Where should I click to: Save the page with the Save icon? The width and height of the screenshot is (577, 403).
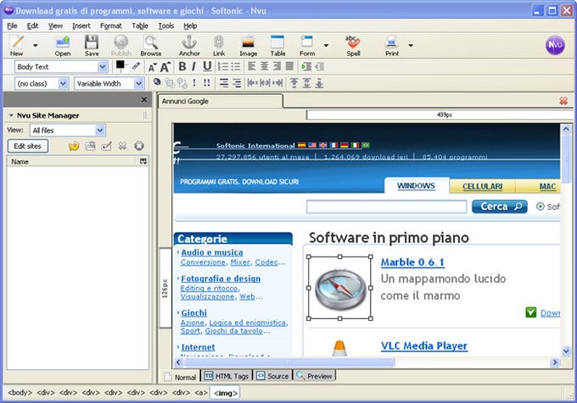pos(92,46)
